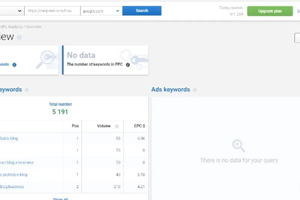Click the URL input field with neilpatel.com
Screen dimensions: 300x200
[52, 11]
